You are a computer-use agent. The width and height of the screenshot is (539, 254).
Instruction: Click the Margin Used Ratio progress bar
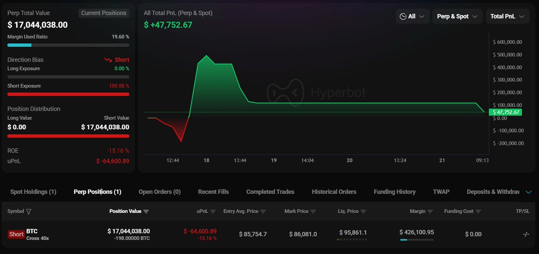[68, 45]
